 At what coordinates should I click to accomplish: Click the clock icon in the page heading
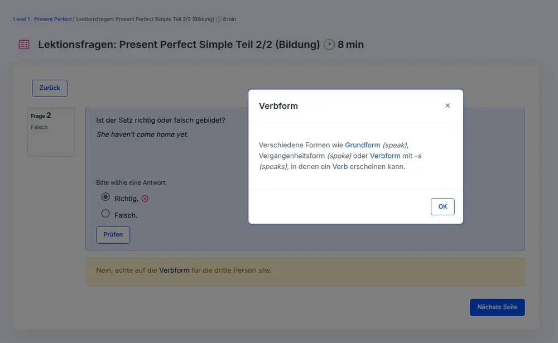tap(329, 45)
